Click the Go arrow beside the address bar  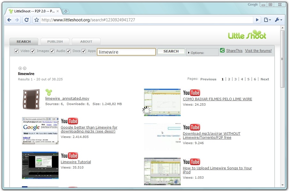click(x=257, y=20)
